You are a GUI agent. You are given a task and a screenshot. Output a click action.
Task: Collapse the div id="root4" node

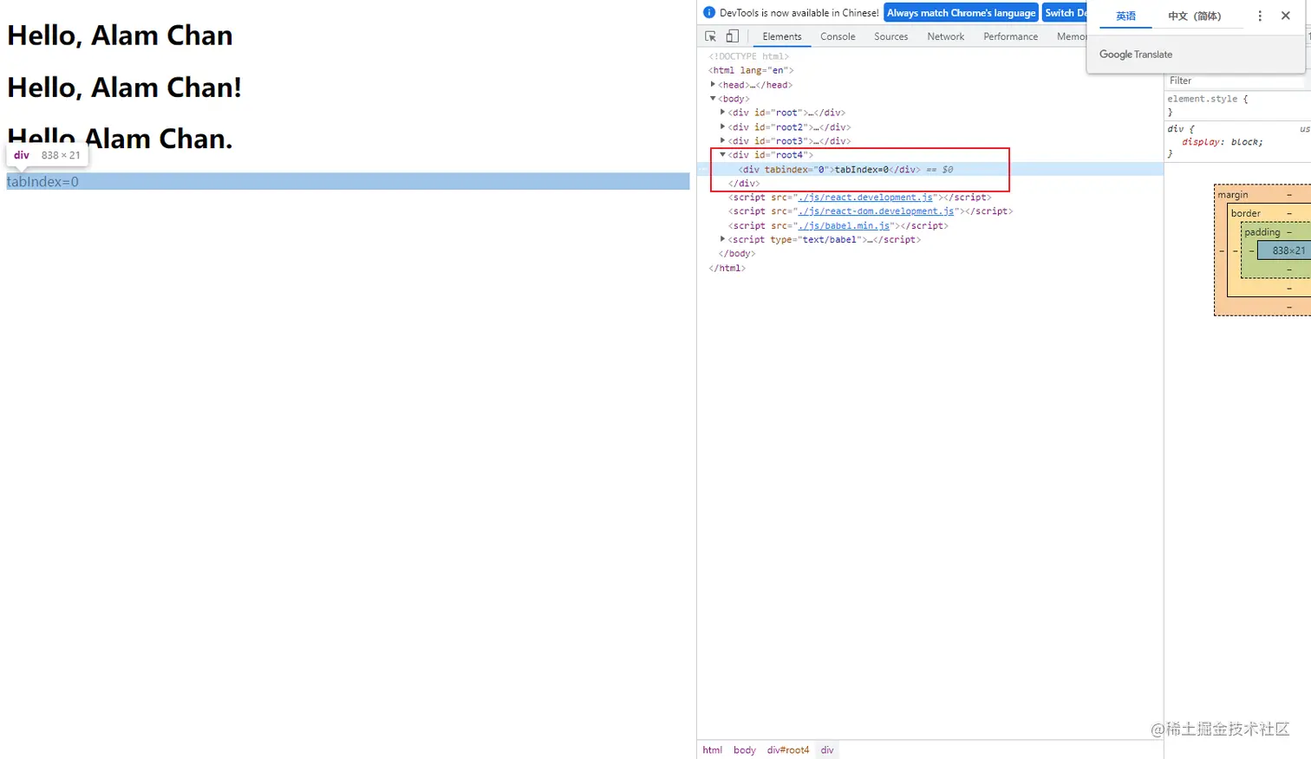[722, 155]
